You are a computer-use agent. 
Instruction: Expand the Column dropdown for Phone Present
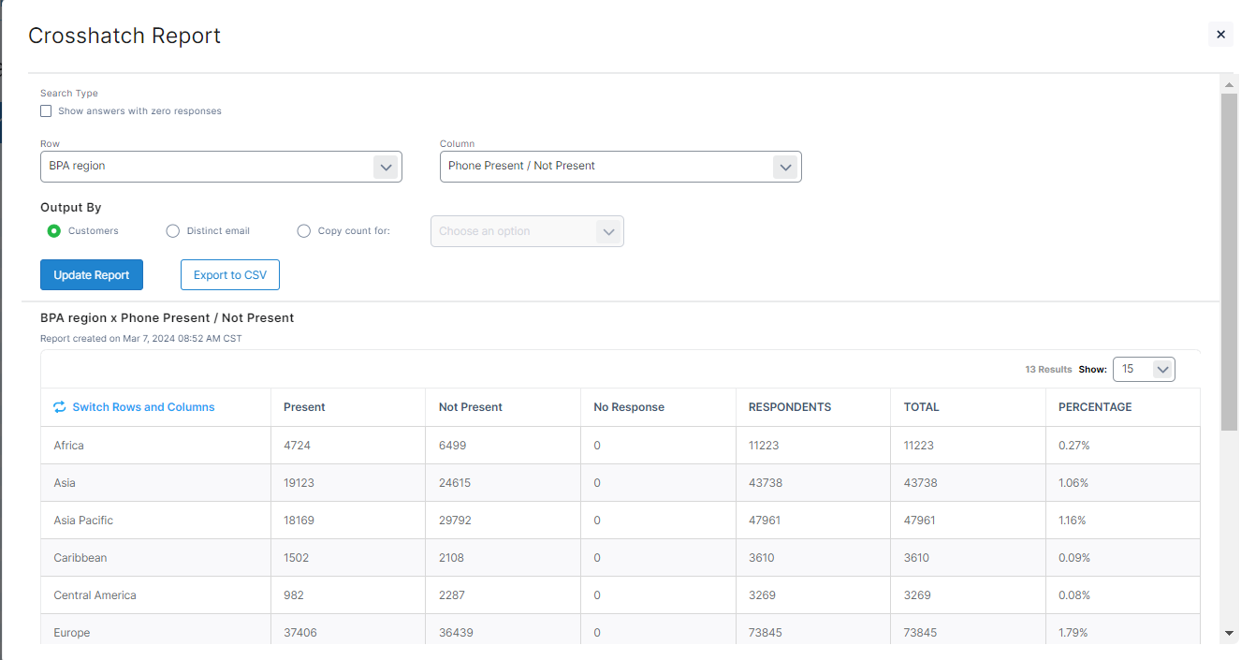[620, 167]
